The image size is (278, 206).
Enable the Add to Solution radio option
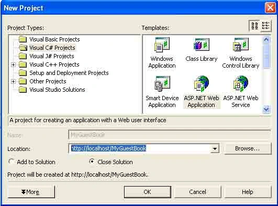pos(12,161)
